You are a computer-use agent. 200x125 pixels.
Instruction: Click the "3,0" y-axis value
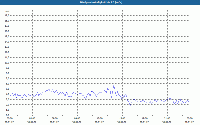pos(7,99)
